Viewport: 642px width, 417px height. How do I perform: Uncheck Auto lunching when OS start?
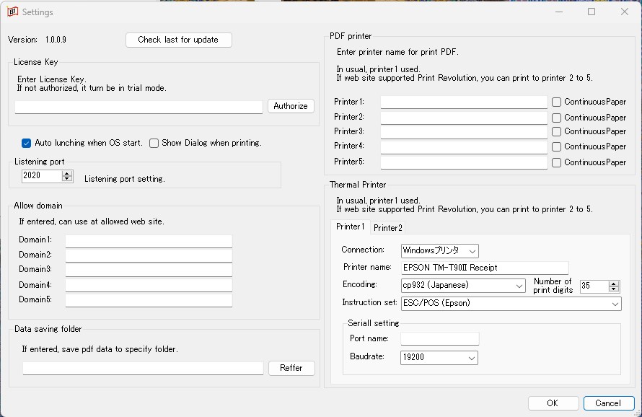tap(27, 143)
